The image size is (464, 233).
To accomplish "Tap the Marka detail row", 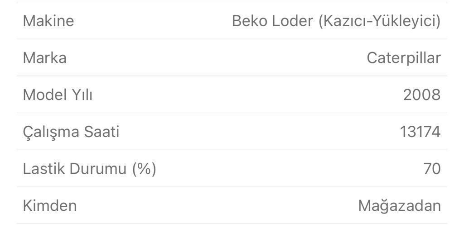I will click(x=232, y=57).
